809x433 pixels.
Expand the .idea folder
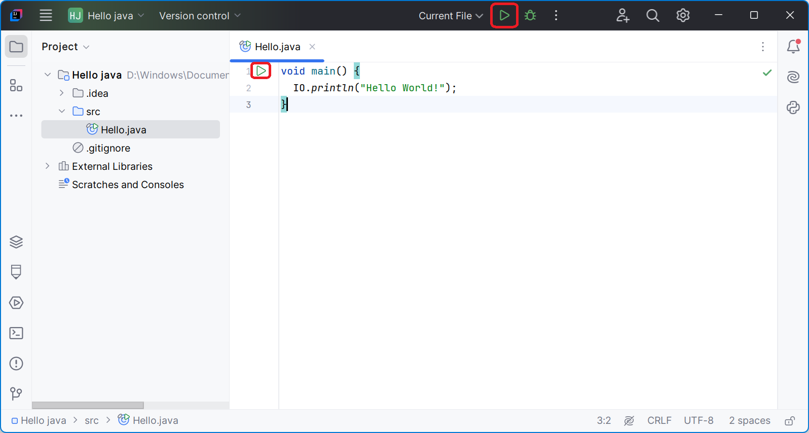pos(62,93)
